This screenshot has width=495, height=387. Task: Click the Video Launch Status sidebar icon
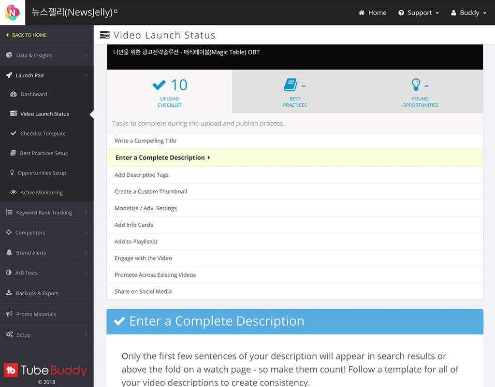(x=13, y=114)
